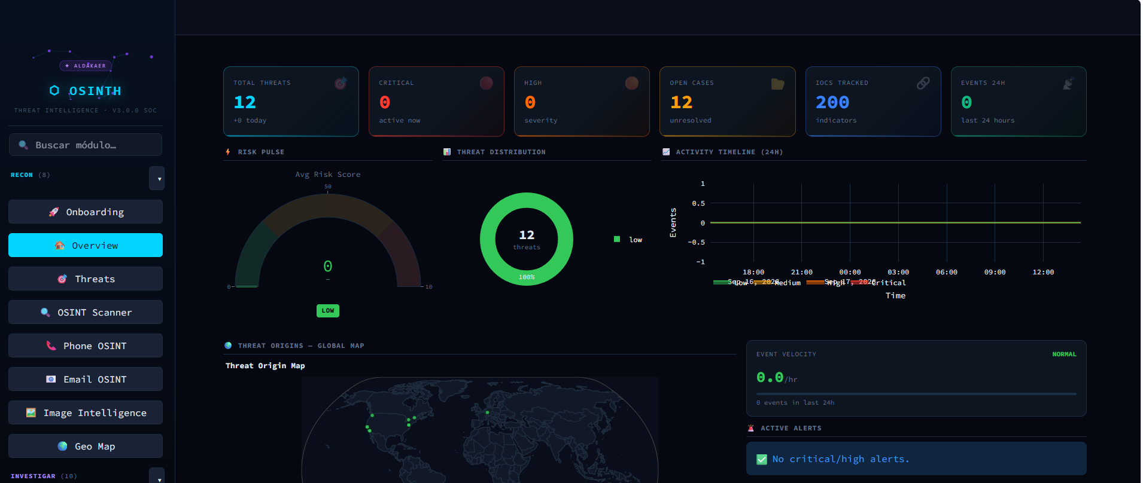
Task: Click the folder icon on Open Cases card
Action: pos(777,84)
